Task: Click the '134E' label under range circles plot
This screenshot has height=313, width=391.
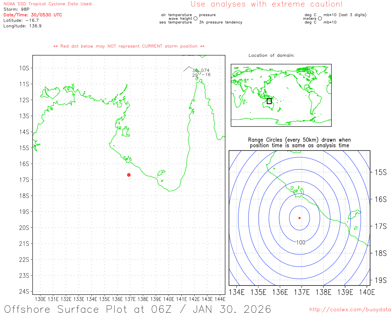Action: [237, 292]
